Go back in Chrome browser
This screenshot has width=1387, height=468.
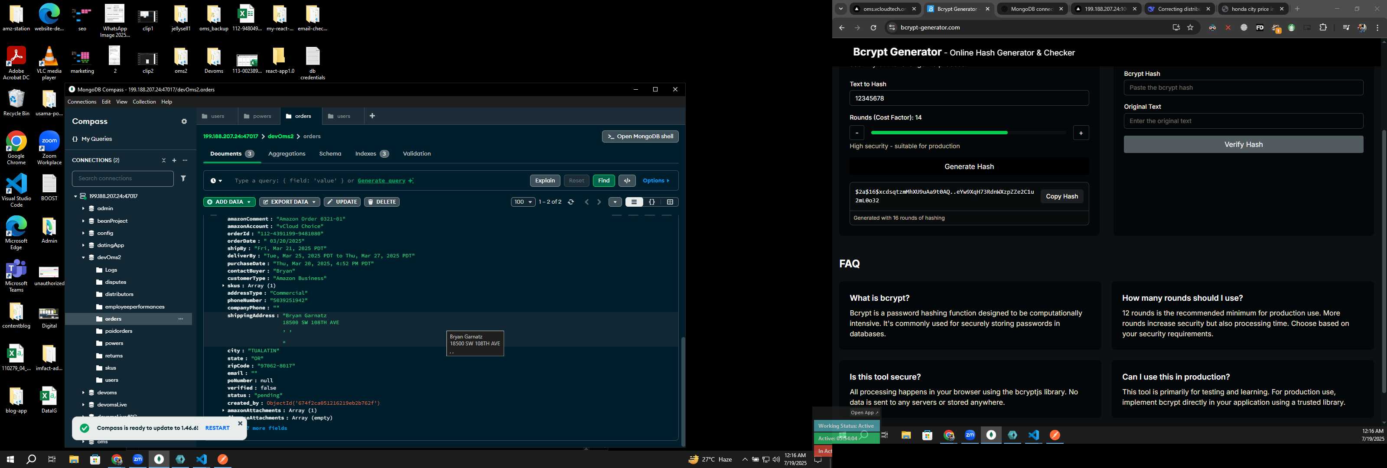[842, 28]
